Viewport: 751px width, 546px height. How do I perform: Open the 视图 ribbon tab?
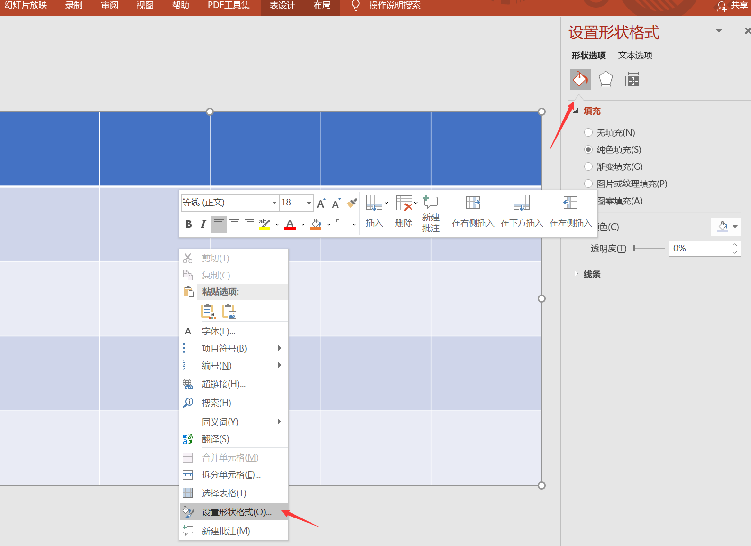pos(145,6)
